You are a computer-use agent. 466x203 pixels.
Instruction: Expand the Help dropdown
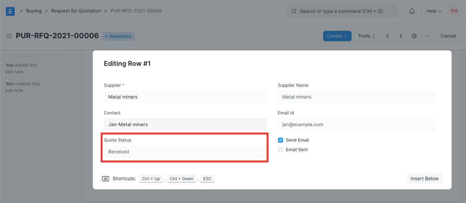(434, 11)
